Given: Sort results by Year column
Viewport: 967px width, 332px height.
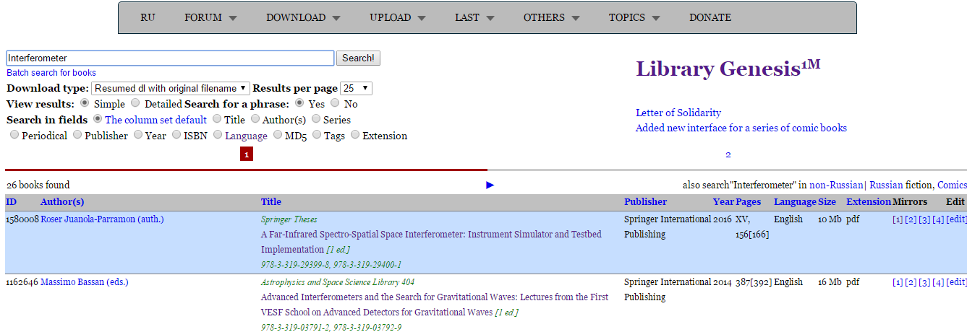Looking at the screenshot, I should tap(723, 202).
